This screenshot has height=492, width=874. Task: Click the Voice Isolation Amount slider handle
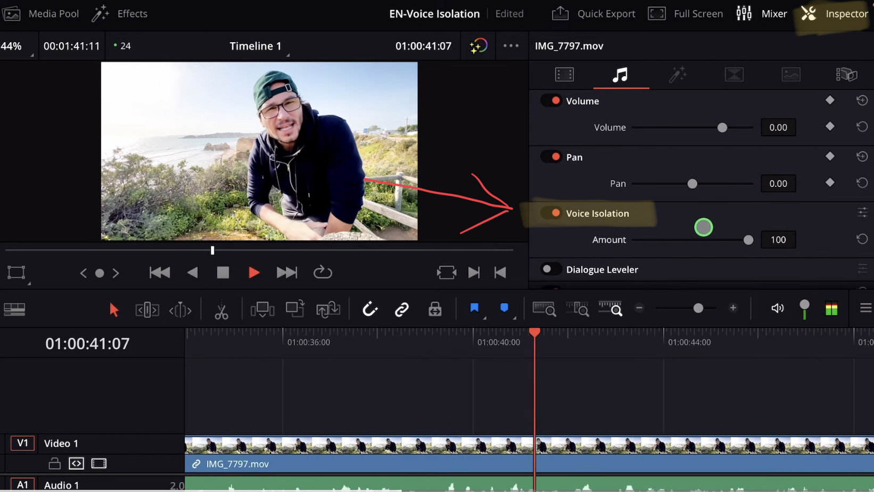point(749,240)
